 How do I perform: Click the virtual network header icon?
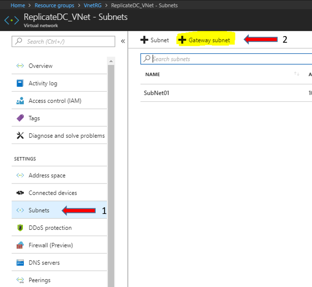(12, 20)
